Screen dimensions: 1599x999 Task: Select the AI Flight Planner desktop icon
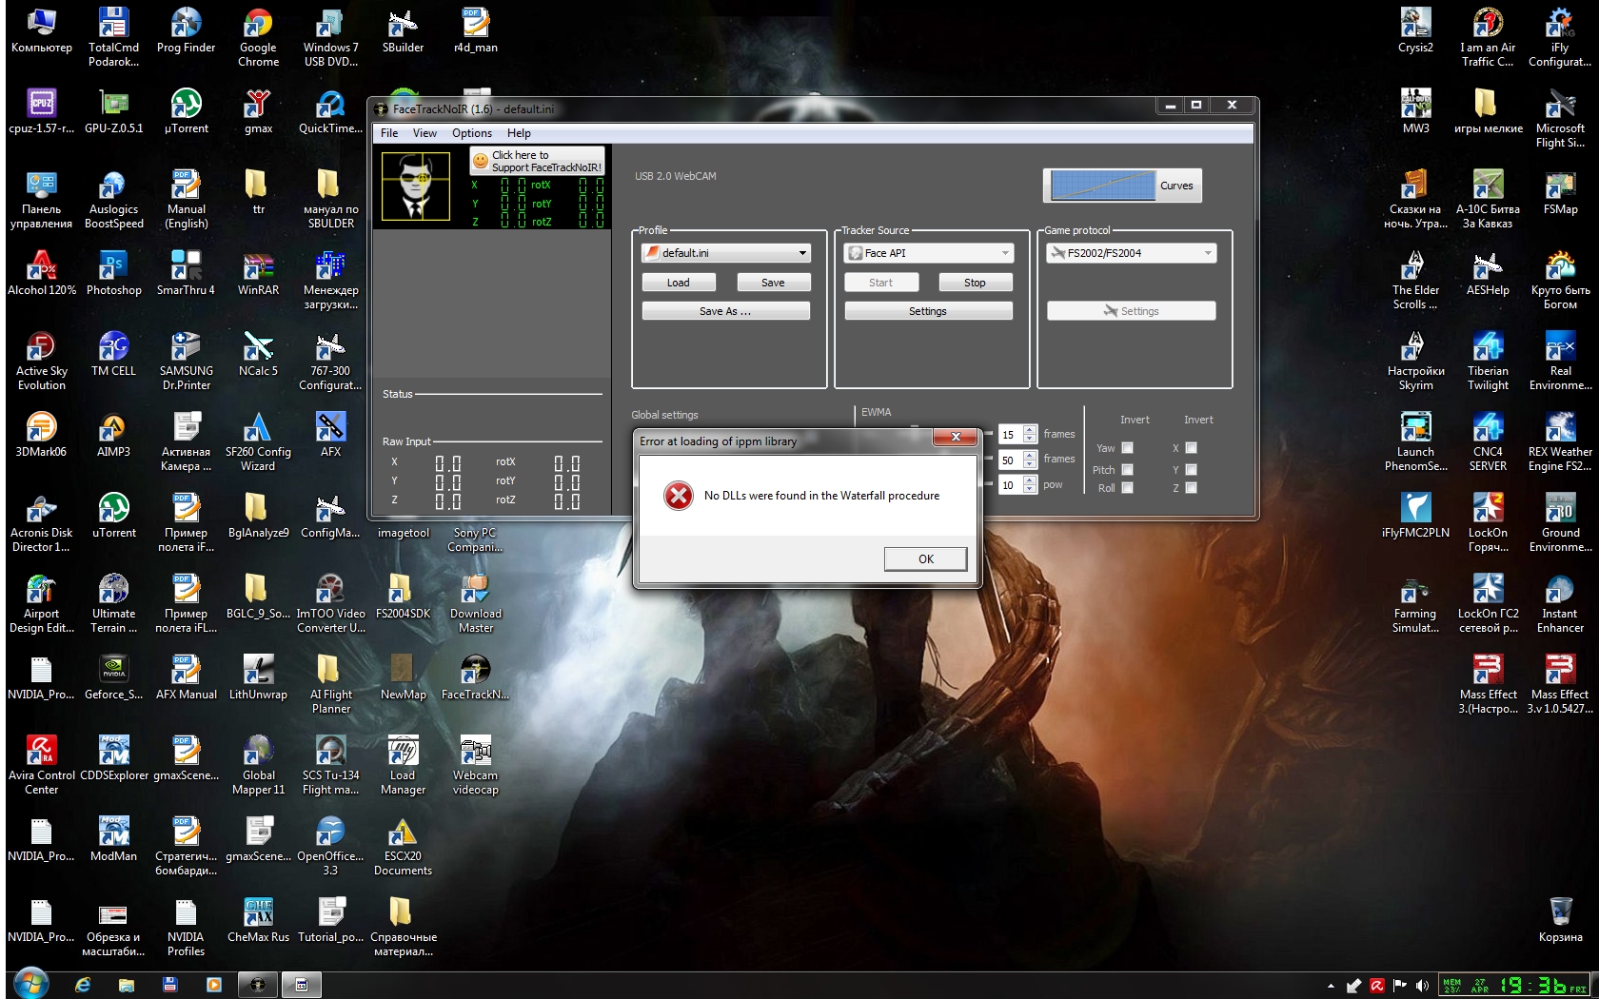(x=330, y=686)
